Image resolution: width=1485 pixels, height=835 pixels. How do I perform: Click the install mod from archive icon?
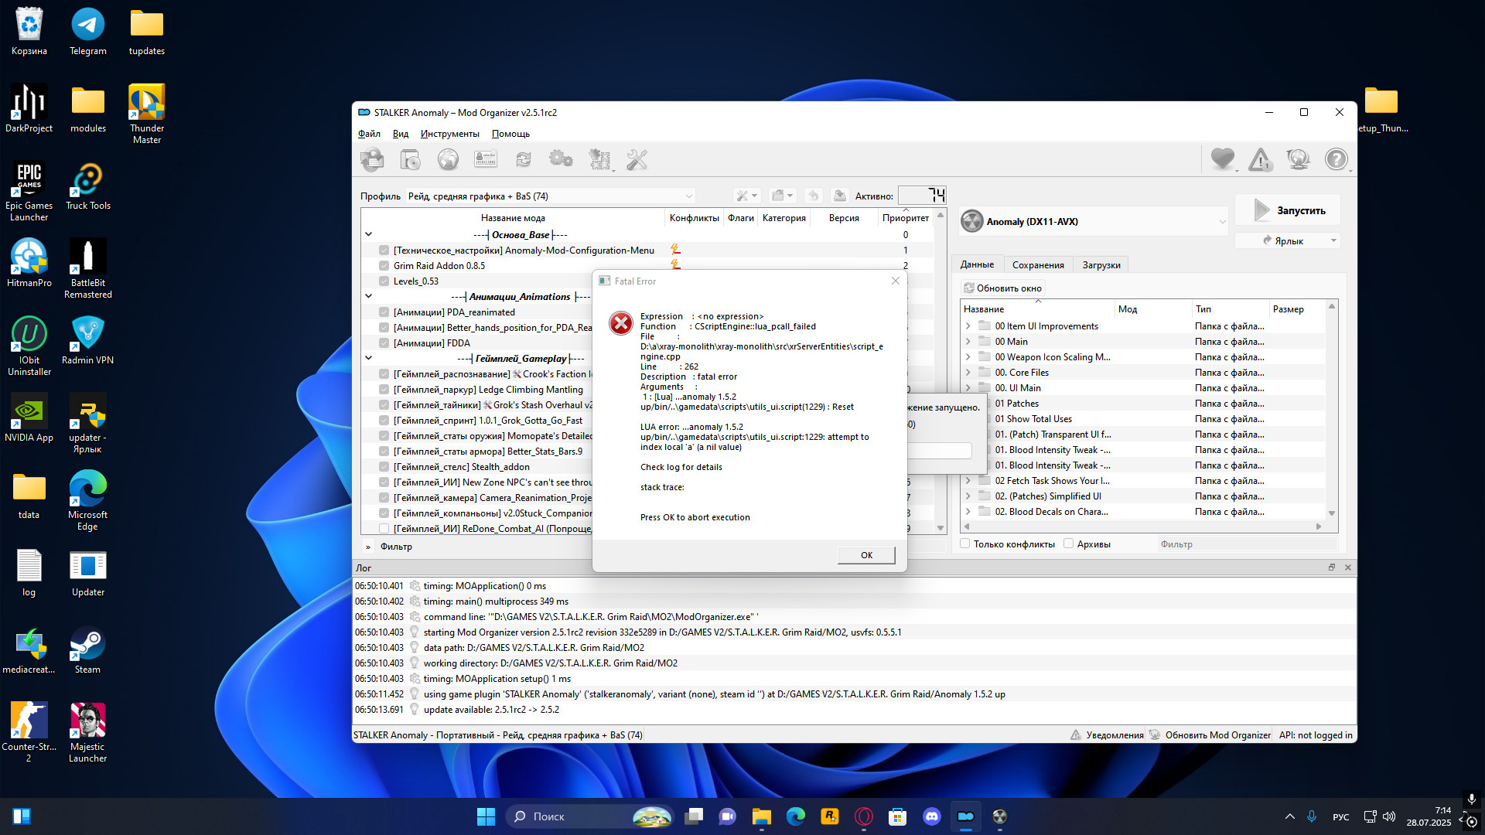[x=410, y=160]
